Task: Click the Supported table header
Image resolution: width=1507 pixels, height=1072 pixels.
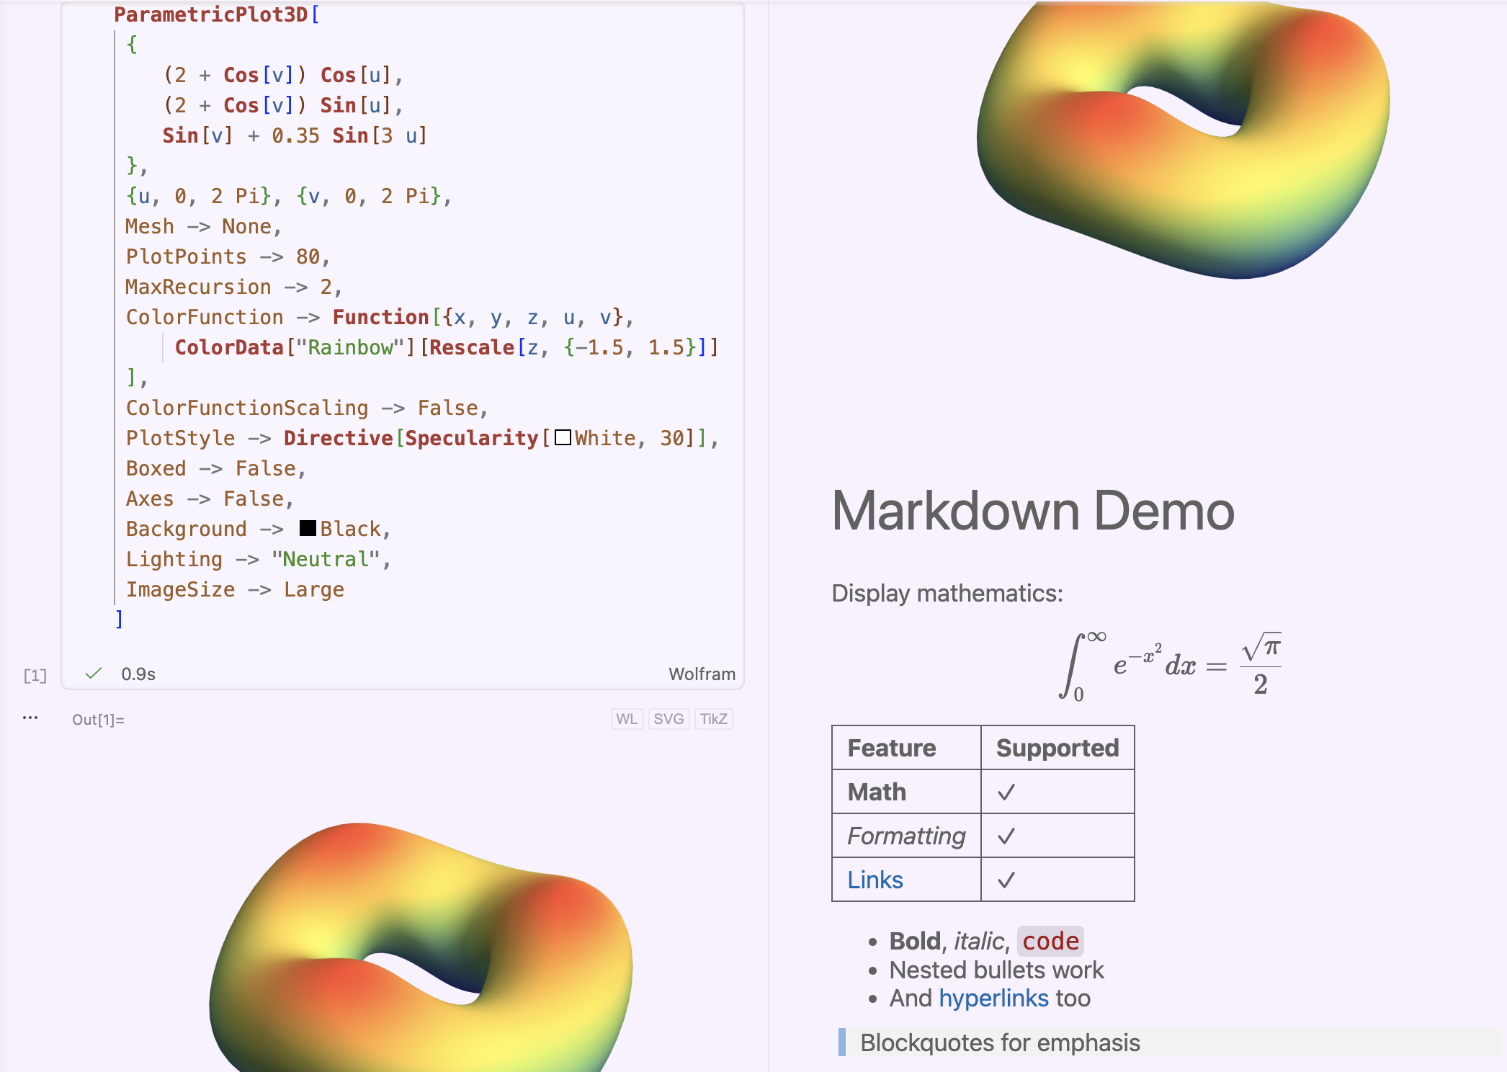Action: (1057, 748)
